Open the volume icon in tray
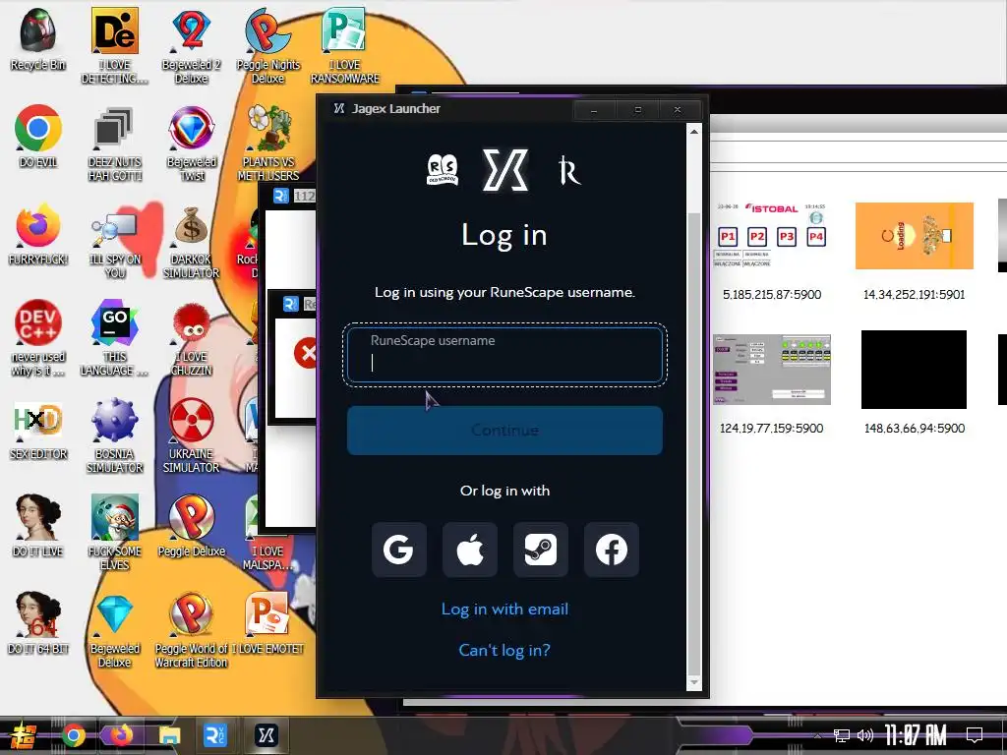The image size is (1007, 755). (x=865, y=735)
